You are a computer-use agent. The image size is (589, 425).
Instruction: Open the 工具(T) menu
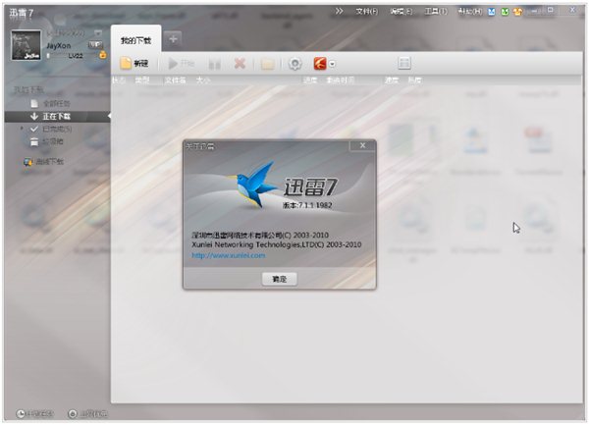click(435, 11)
